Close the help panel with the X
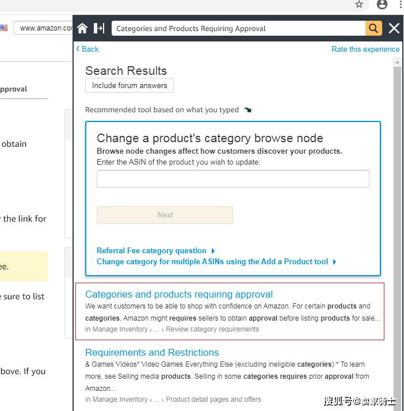 coord(394,28)
